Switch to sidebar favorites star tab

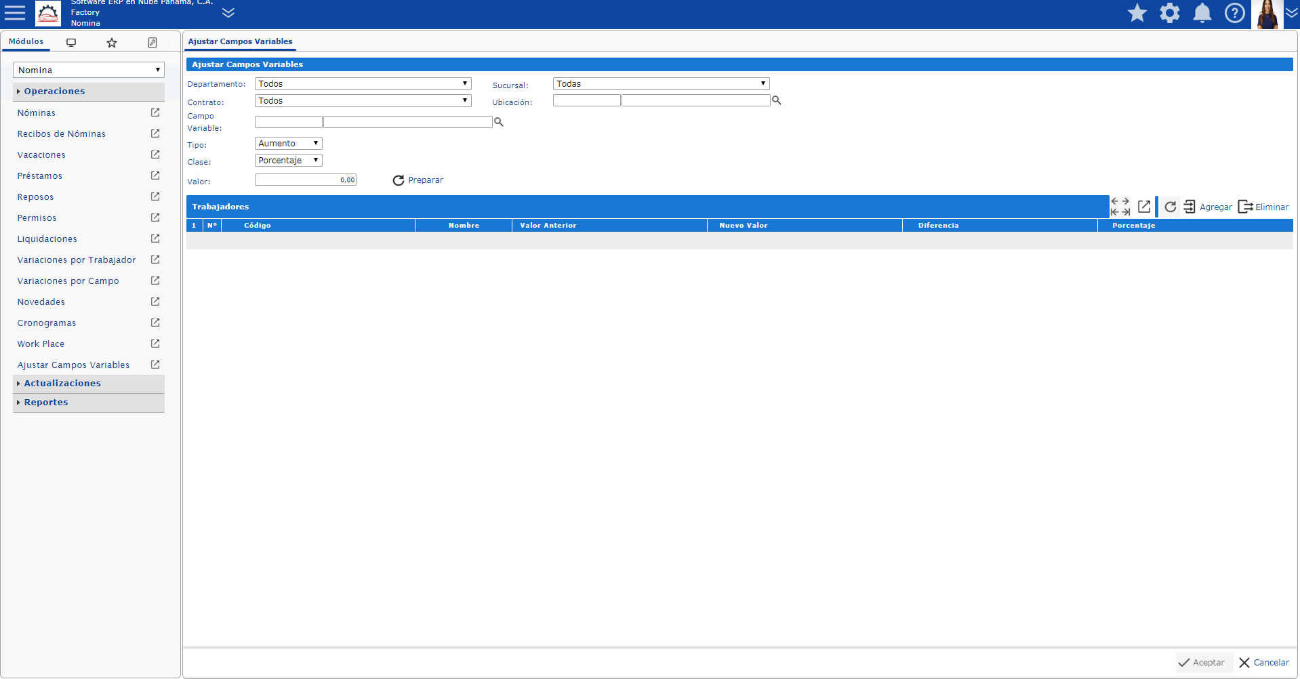click(x=112, y=43)
